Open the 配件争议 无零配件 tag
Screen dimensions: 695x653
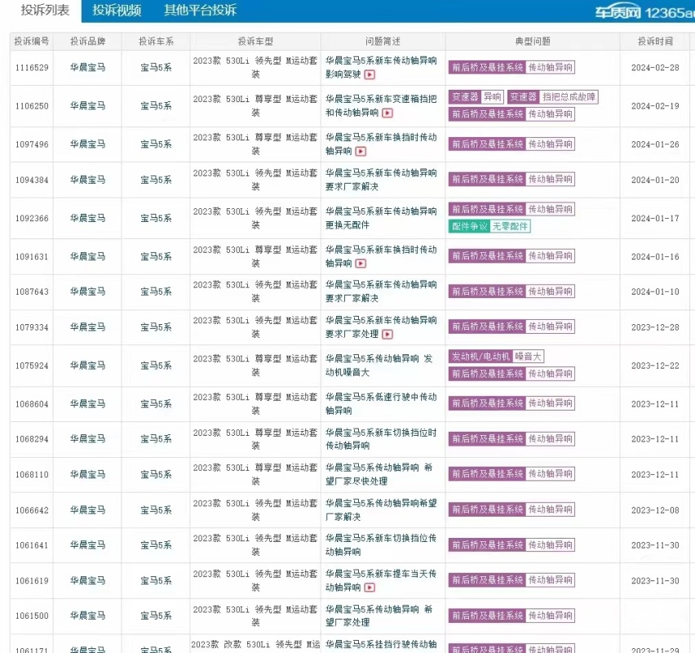pos(489,226)
